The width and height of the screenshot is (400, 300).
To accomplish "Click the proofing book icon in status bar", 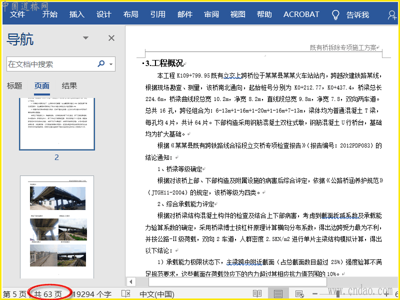I will pos(126,293).
